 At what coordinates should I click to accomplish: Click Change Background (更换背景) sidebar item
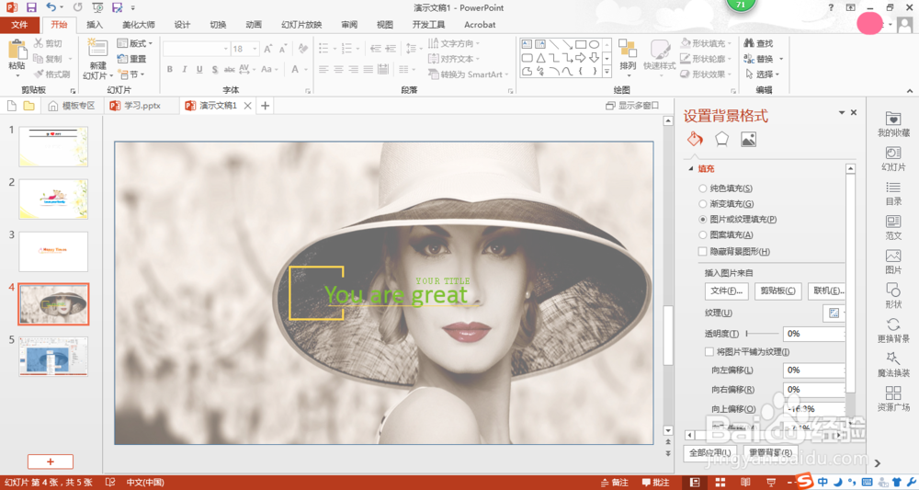click(893, 331)
